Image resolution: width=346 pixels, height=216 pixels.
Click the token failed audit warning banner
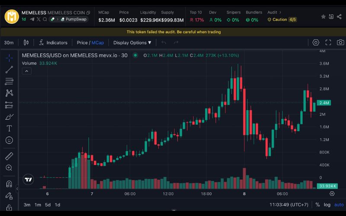click(x=173, y=32)
